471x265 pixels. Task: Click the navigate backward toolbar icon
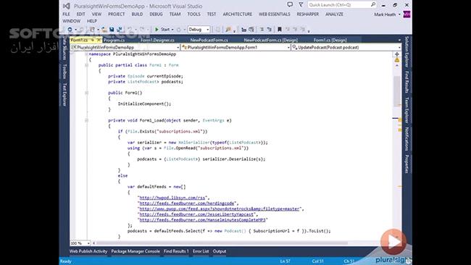(70, 30)
